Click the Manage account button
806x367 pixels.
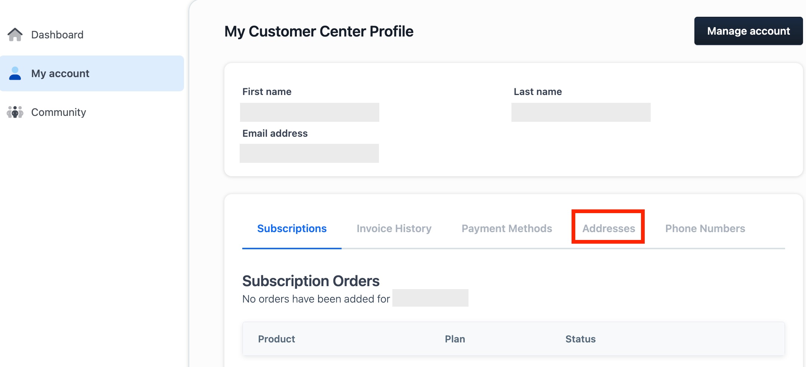coord(749,31)
